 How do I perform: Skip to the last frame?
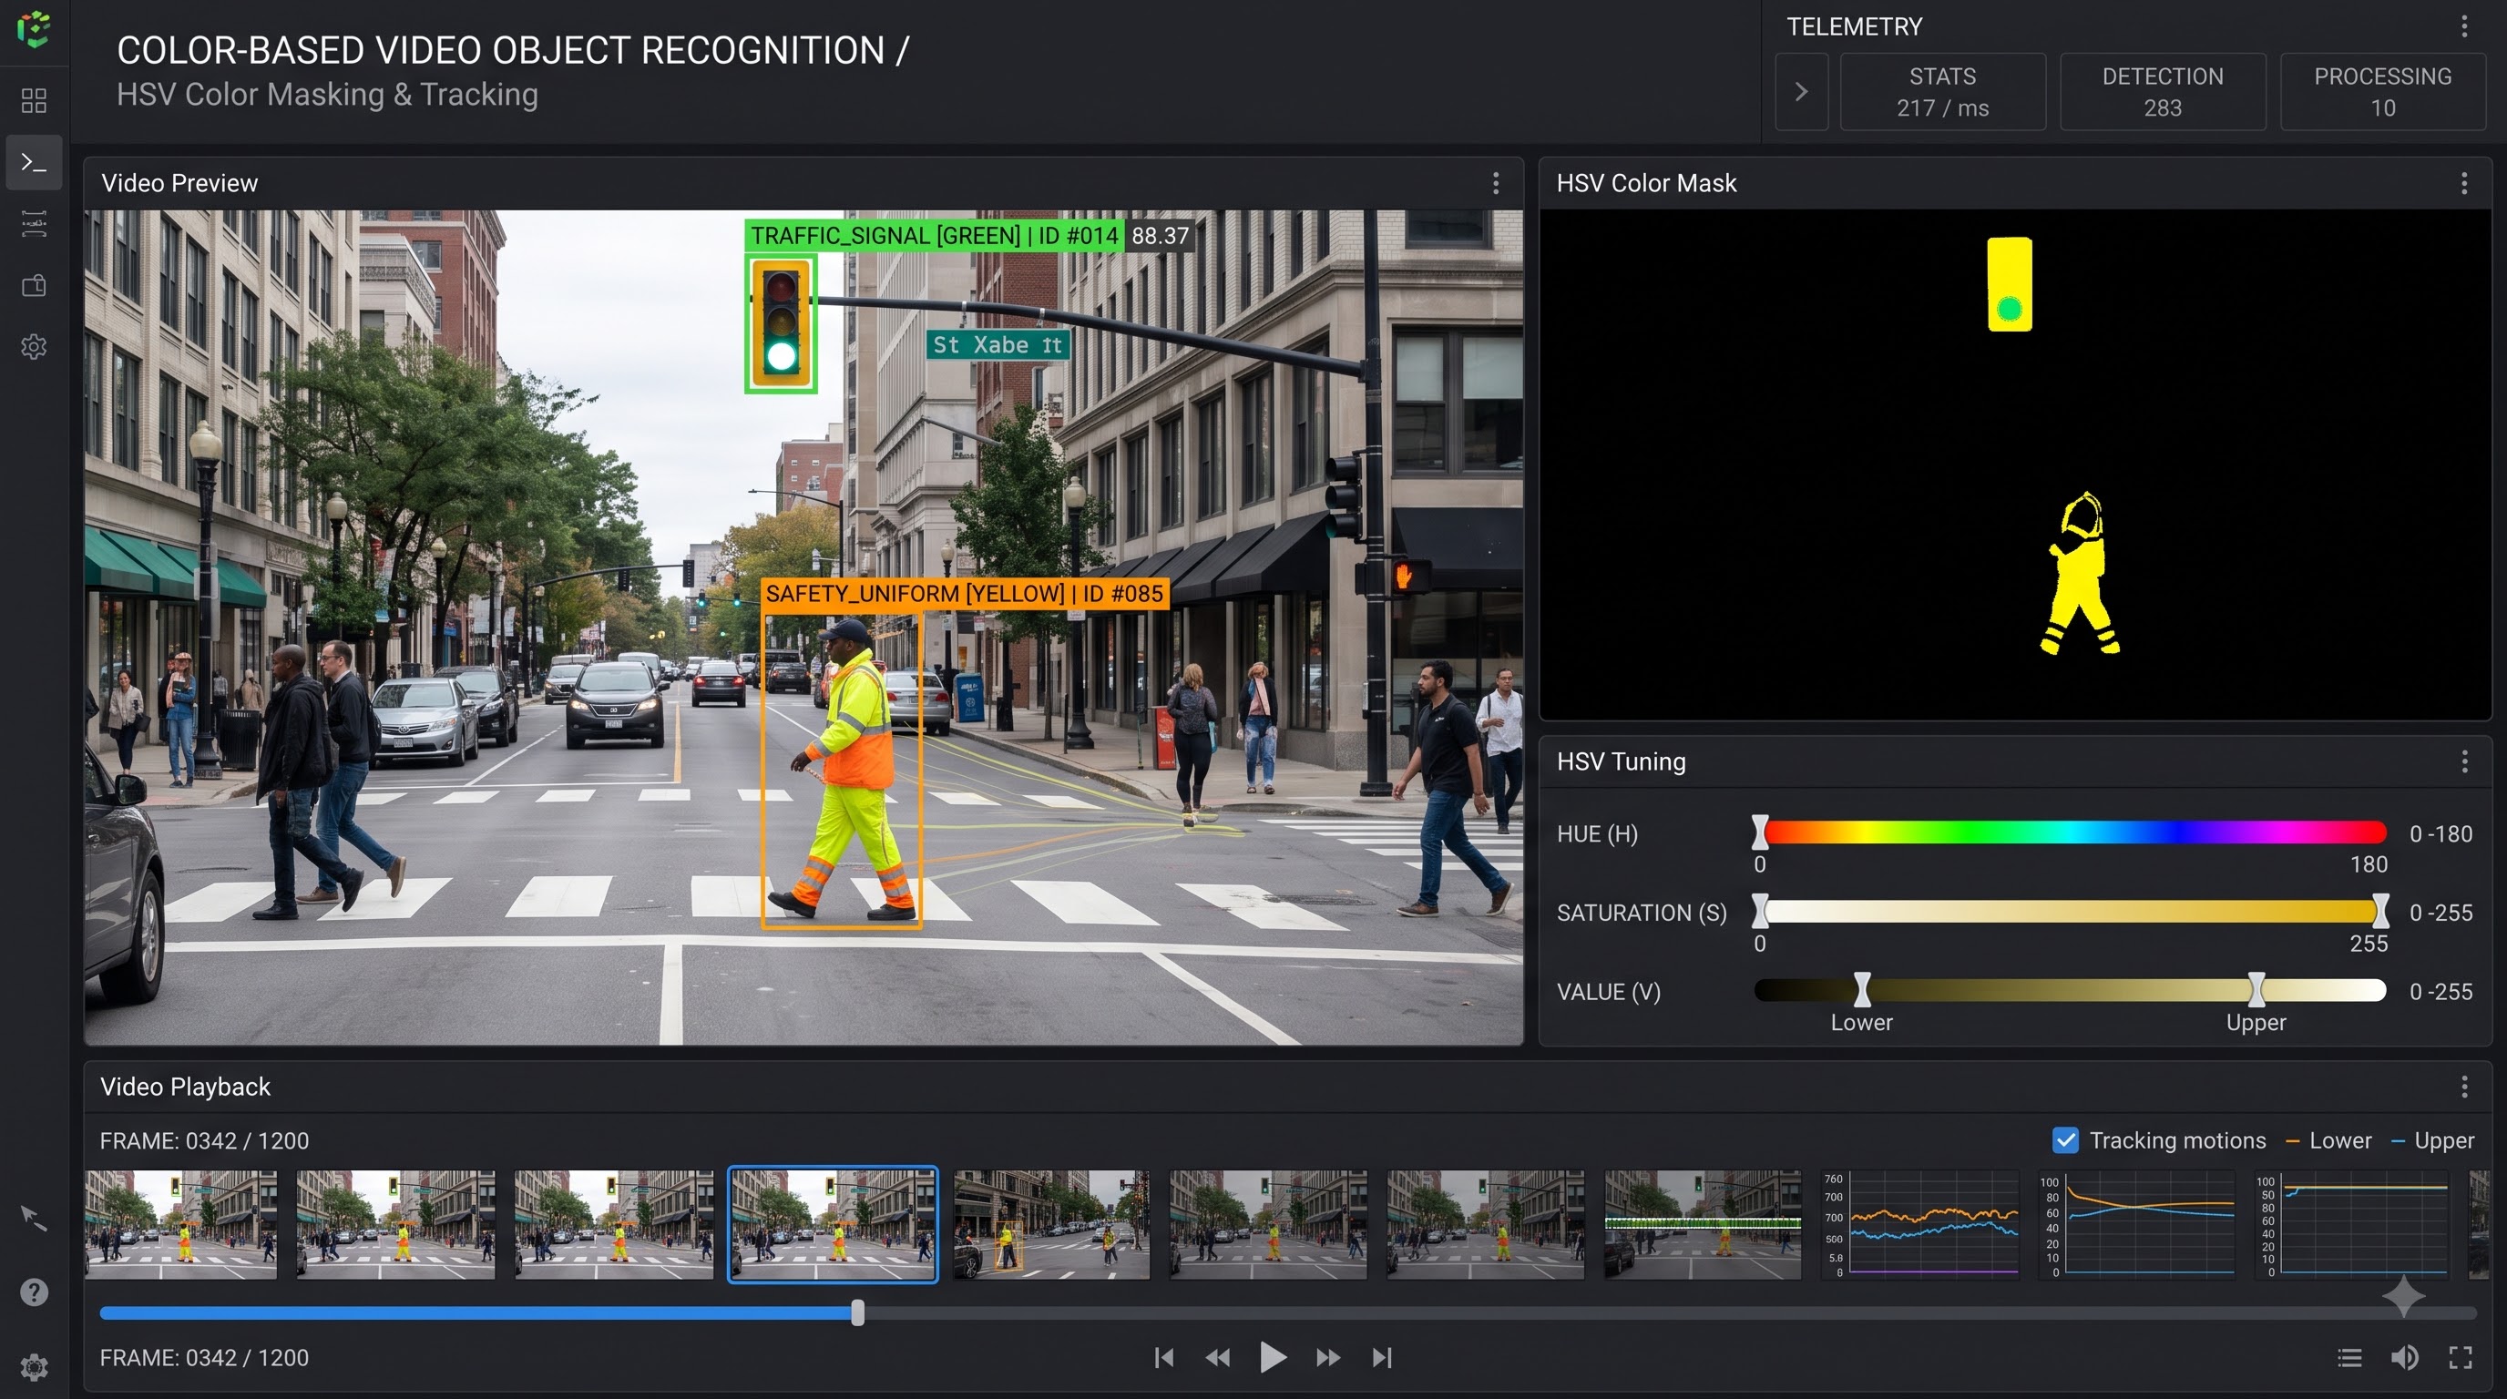tap(1382, 1357)
